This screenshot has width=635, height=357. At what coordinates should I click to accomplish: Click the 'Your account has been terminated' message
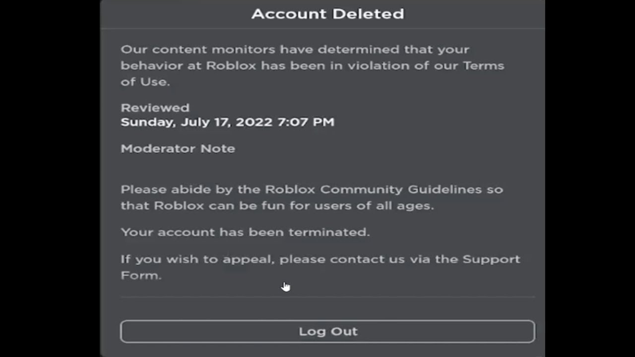click(245, 232)
